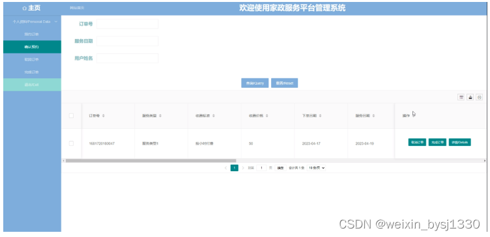This screenshot has width=490, height=237.
Task: Click the 取消订单 button in the order row
Action: click(x=417, y=142)
